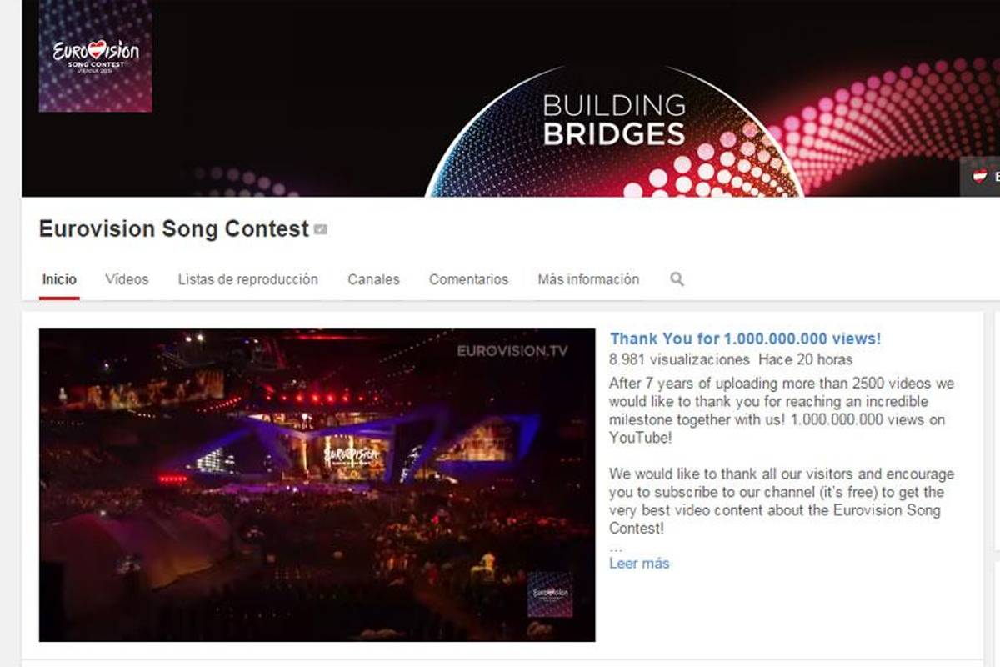Go to the Canales tab

tap(373, 279)
